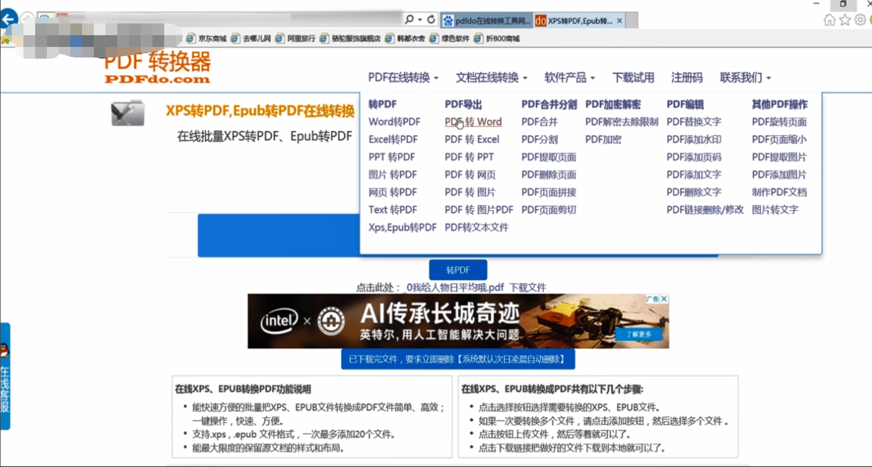
Task: Close the XPS转PDF browser tab
Action: (x=620, y=21)
